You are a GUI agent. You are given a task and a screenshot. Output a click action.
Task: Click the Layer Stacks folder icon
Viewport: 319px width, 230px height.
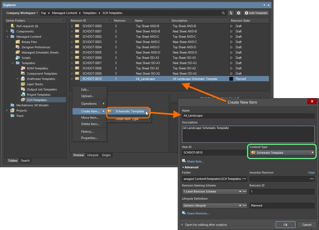coord(23,84)
